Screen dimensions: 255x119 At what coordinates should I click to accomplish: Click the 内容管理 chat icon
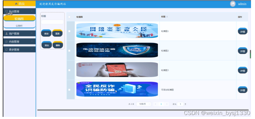(6, 41)
